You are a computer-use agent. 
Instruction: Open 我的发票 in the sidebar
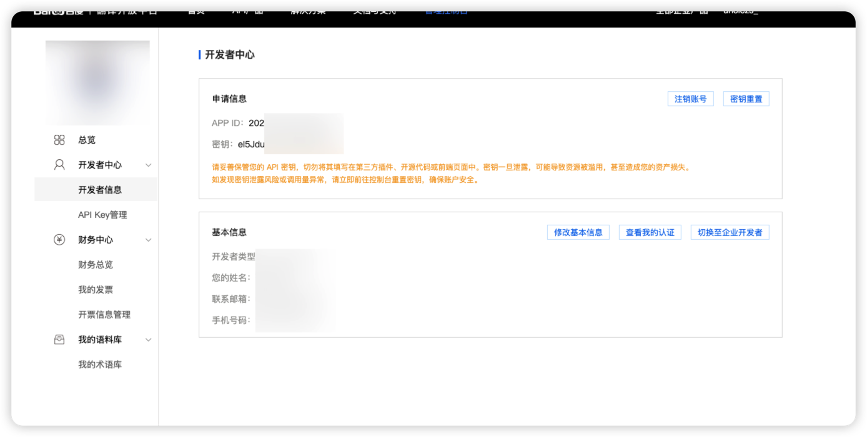(x=96, y=290)
